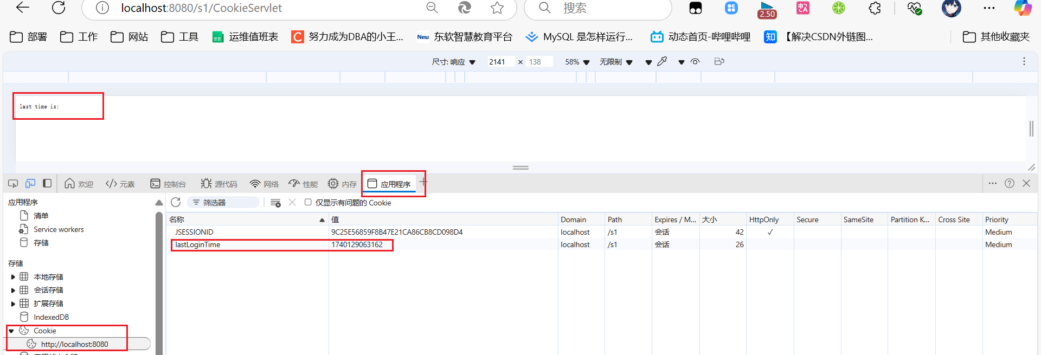Sort by Expires column header
1041x355 pixels.
(675, 220)
